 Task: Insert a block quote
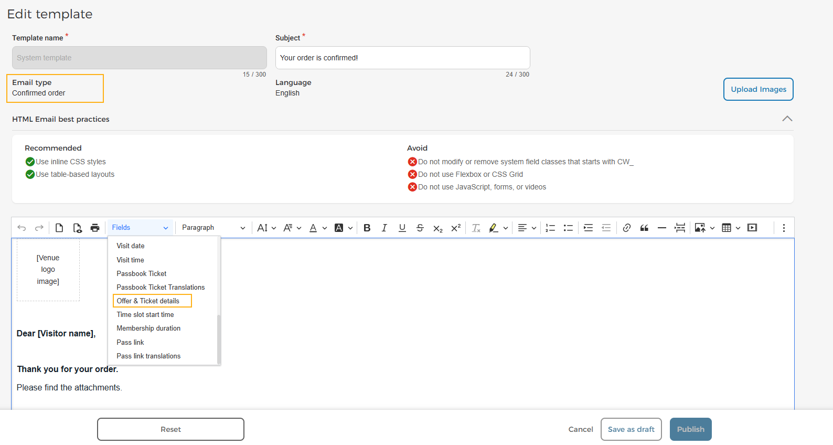[x=644, y=228]
